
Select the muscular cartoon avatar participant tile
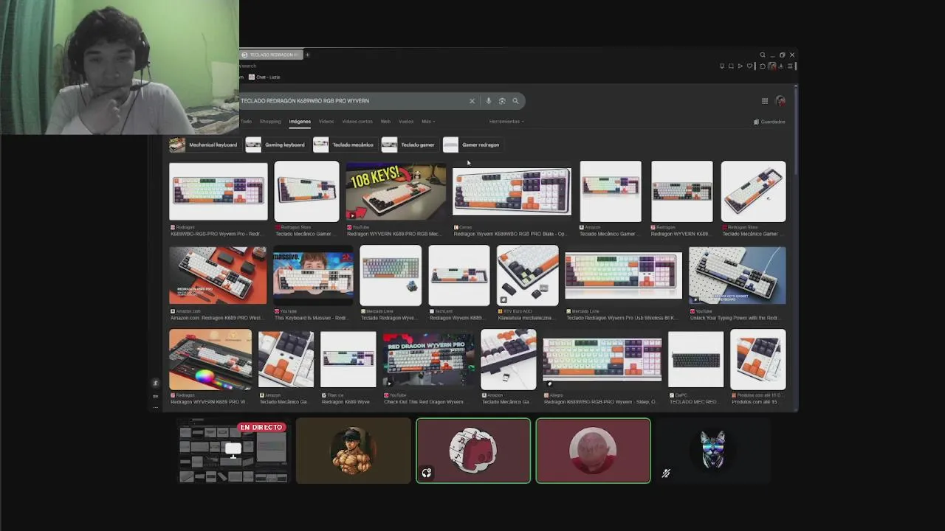(x=354, y=451)
